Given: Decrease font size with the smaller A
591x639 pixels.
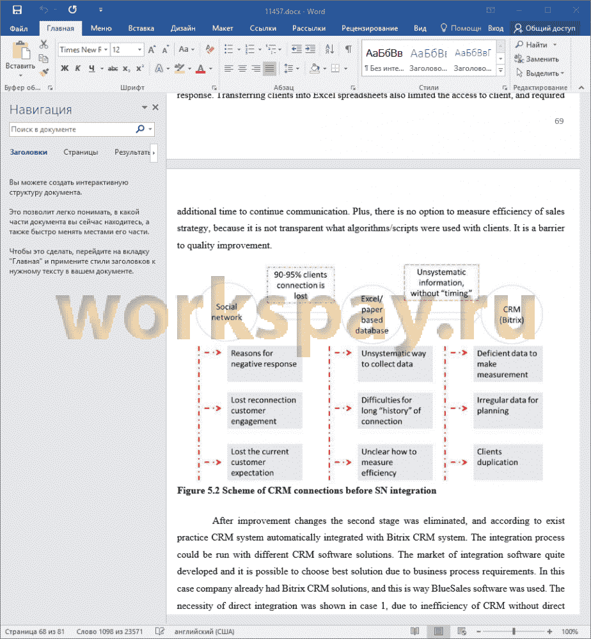Looking at the screenshot, I should [165, 50].
